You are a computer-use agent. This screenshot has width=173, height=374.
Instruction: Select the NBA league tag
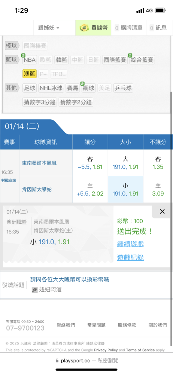tap(30, 60)
